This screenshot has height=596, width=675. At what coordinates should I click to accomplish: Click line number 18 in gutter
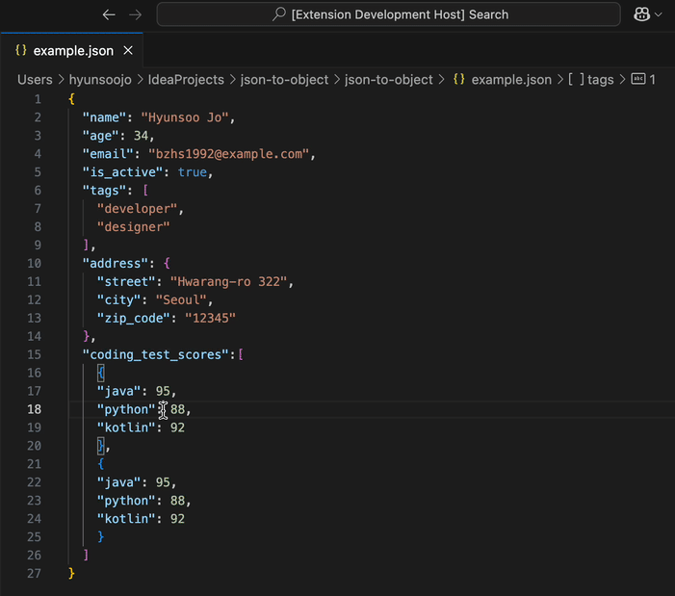[34, 409]
